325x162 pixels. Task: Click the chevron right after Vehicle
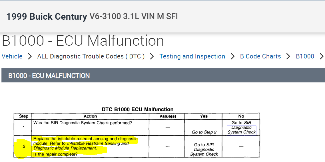tap(30, 56)
